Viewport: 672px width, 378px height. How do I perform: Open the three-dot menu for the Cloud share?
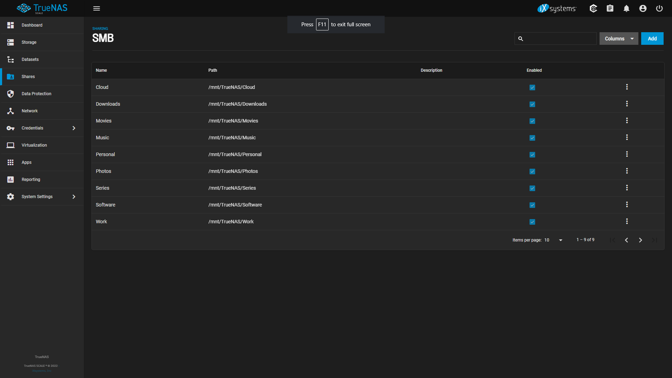[x=627, y=87]
